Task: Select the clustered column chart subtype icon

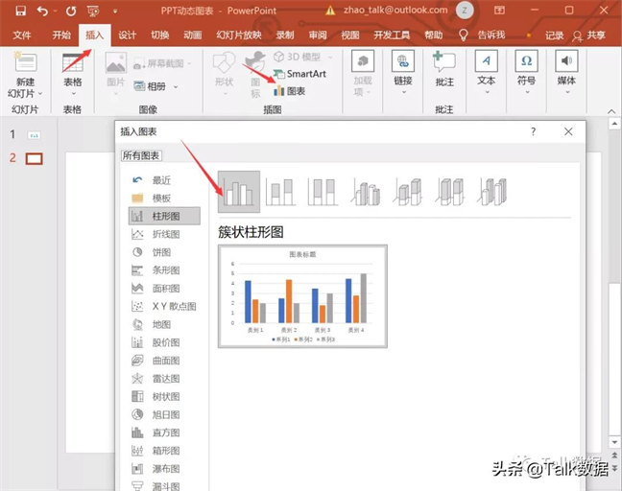Action: tap(239, 192)
